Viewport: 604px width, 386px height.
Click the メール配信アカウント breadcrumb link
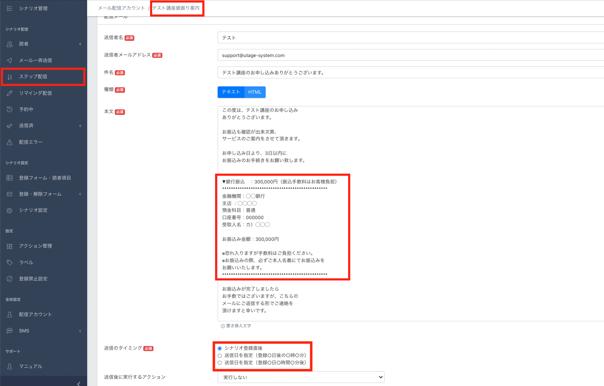pyautogui.click(x=122, y=8)
